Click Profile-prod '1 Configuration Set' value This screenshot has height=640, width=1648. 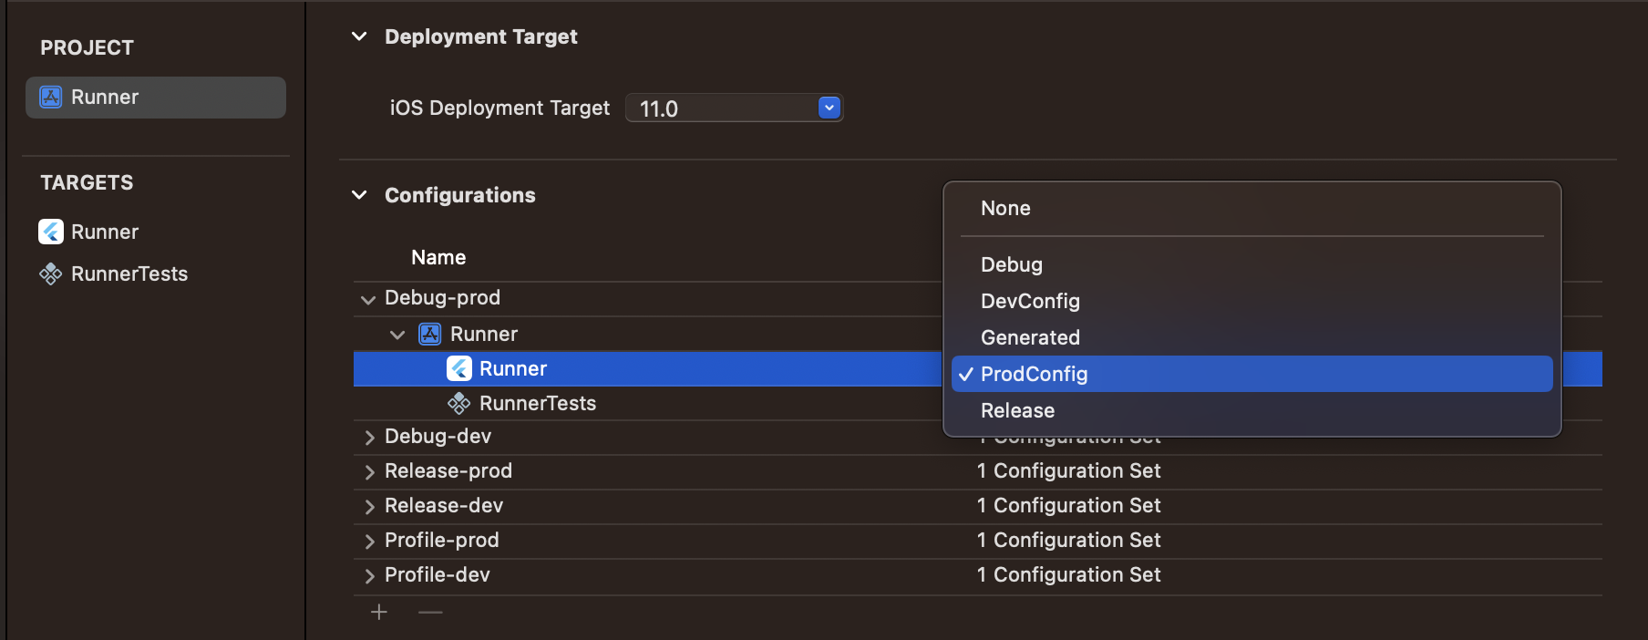[1068, 540]
